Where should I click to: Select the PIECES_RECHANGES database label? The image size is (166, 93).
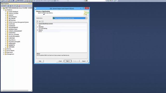pyautogui.click(x=14, y=36)
